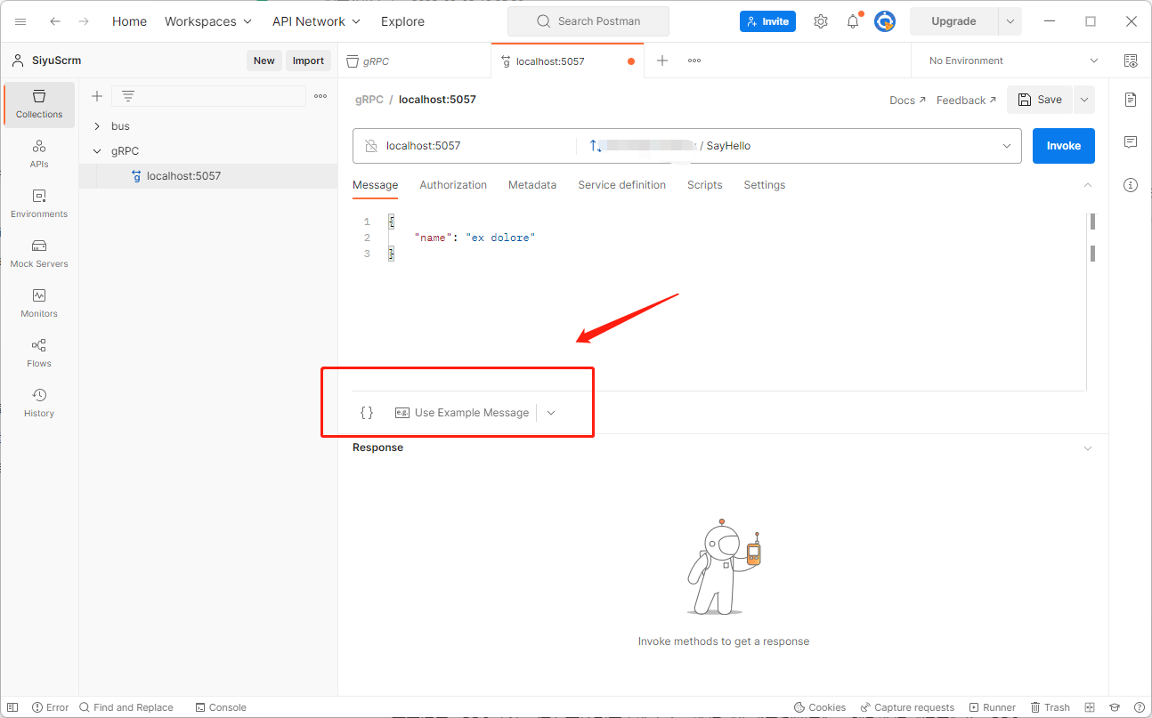1152x718 pixels.
Task: Switch to the Metadata tab
Action: (x=532, y=185)
